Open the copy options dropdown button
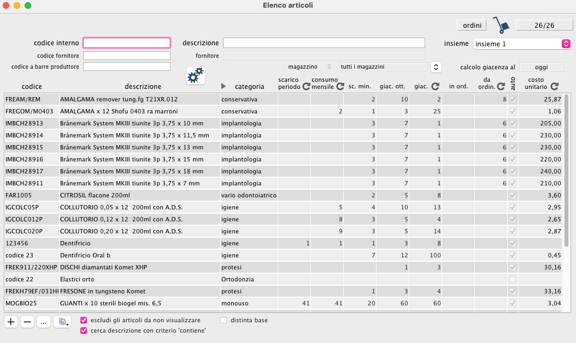This screenshot has height=343, width=576. tap(62, 322)
